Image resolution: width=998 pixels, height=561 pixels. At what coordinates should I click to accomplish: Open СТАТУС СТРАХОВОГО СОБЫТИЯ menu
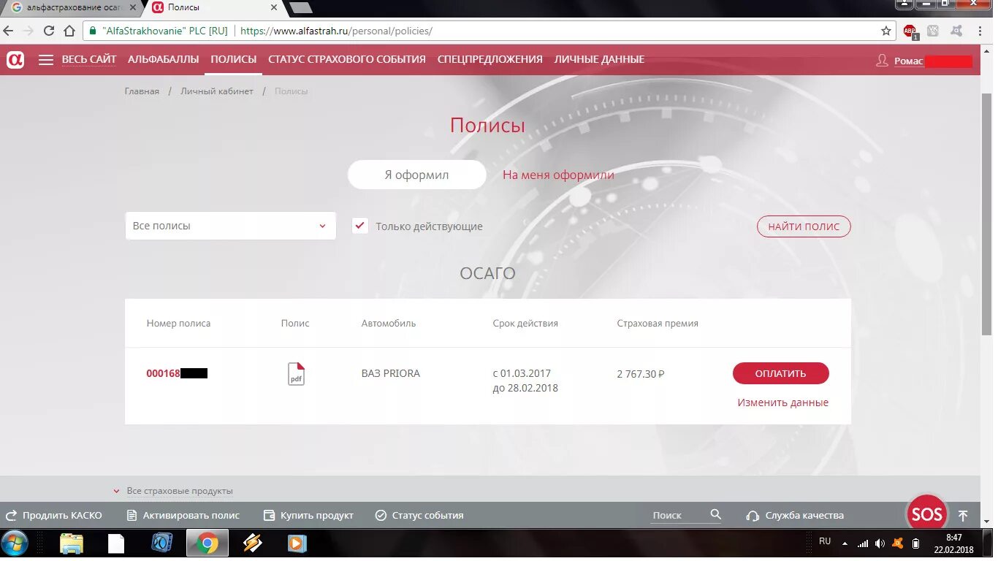point(347,60)
